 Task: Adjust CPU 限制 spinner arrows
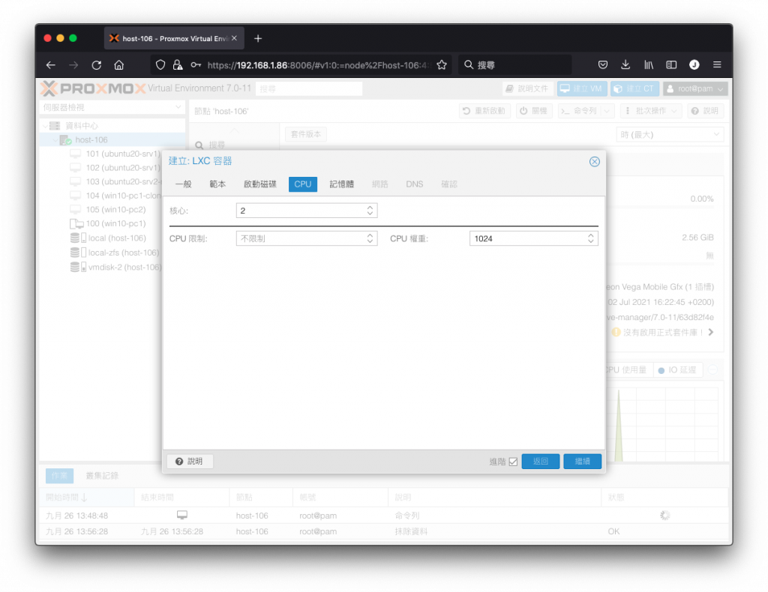point(370,239)
